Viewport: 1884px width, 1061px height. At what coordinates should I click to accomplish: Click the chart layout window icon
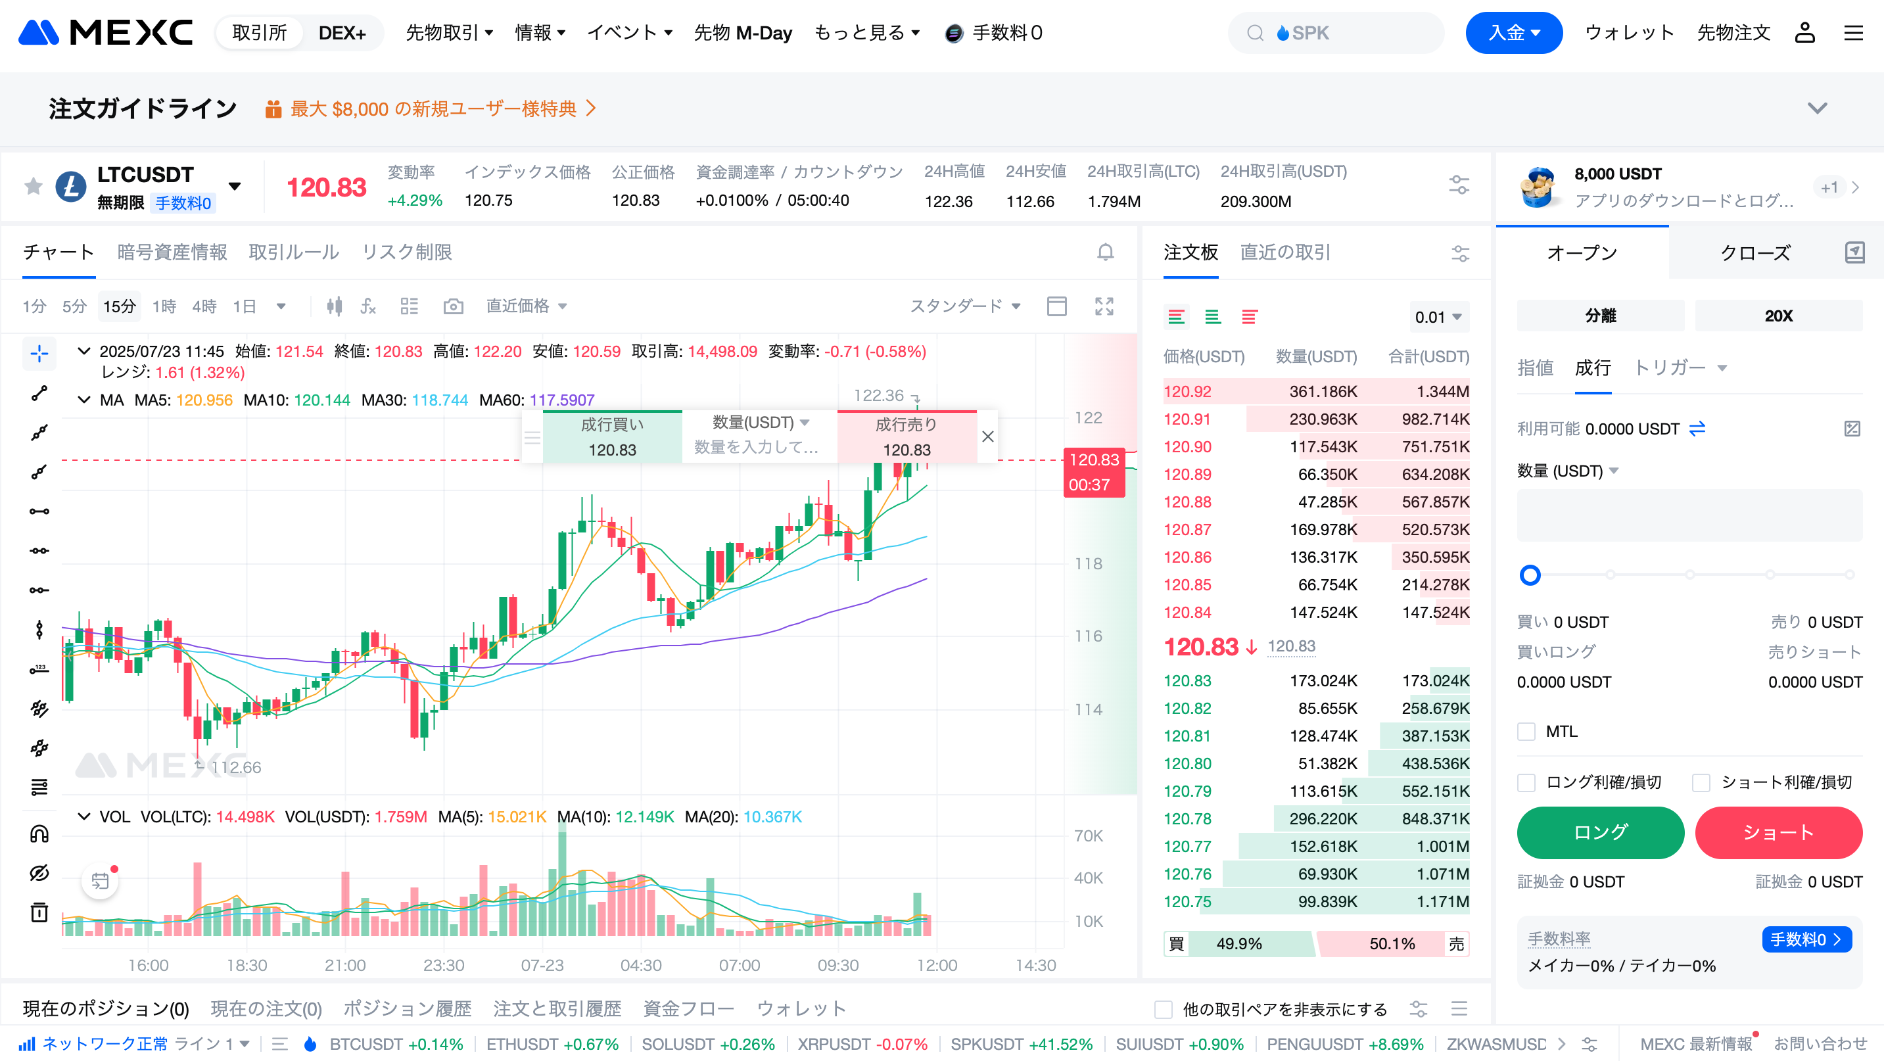[x=1057, y=306]
